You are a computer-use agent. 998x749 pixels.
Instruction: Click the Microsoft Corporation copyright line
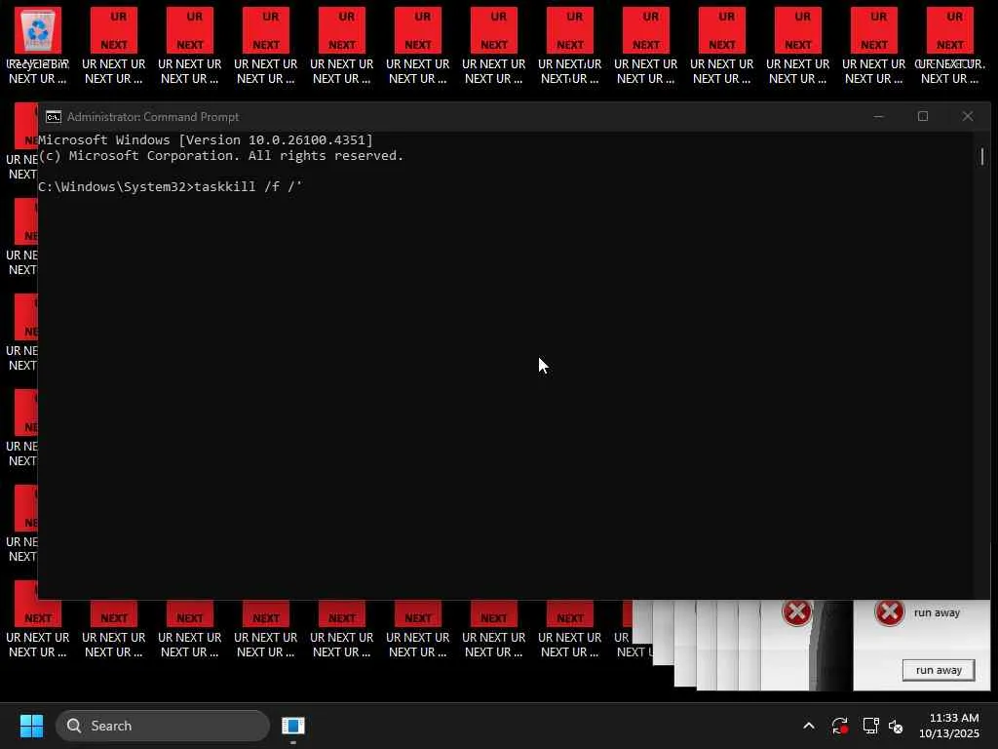(x=221, y=156)
